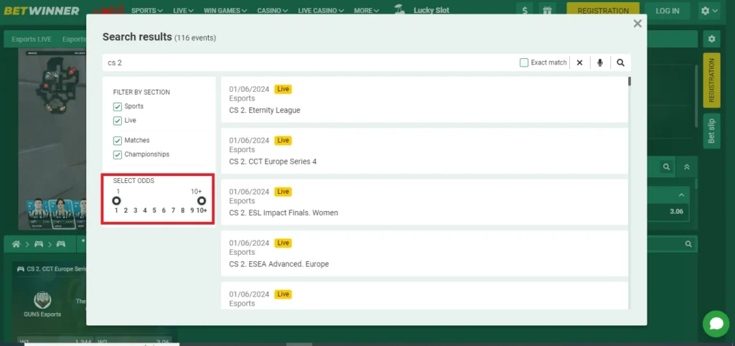Open the live chat bubble
735x346 pixels.
716,324
